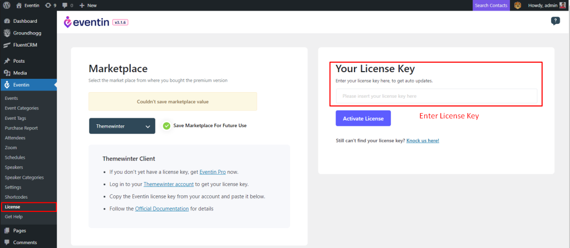Open Schedules submenu item

[x=15, y=158]
